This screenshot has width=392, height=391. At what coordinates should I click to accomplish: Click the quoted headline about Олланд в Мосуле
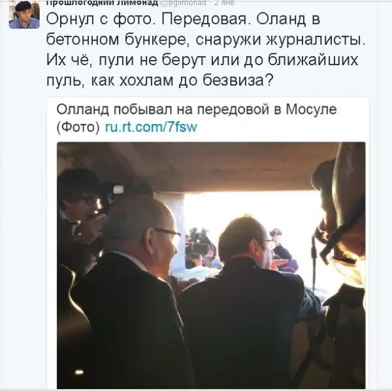click(x=197, y=118)
